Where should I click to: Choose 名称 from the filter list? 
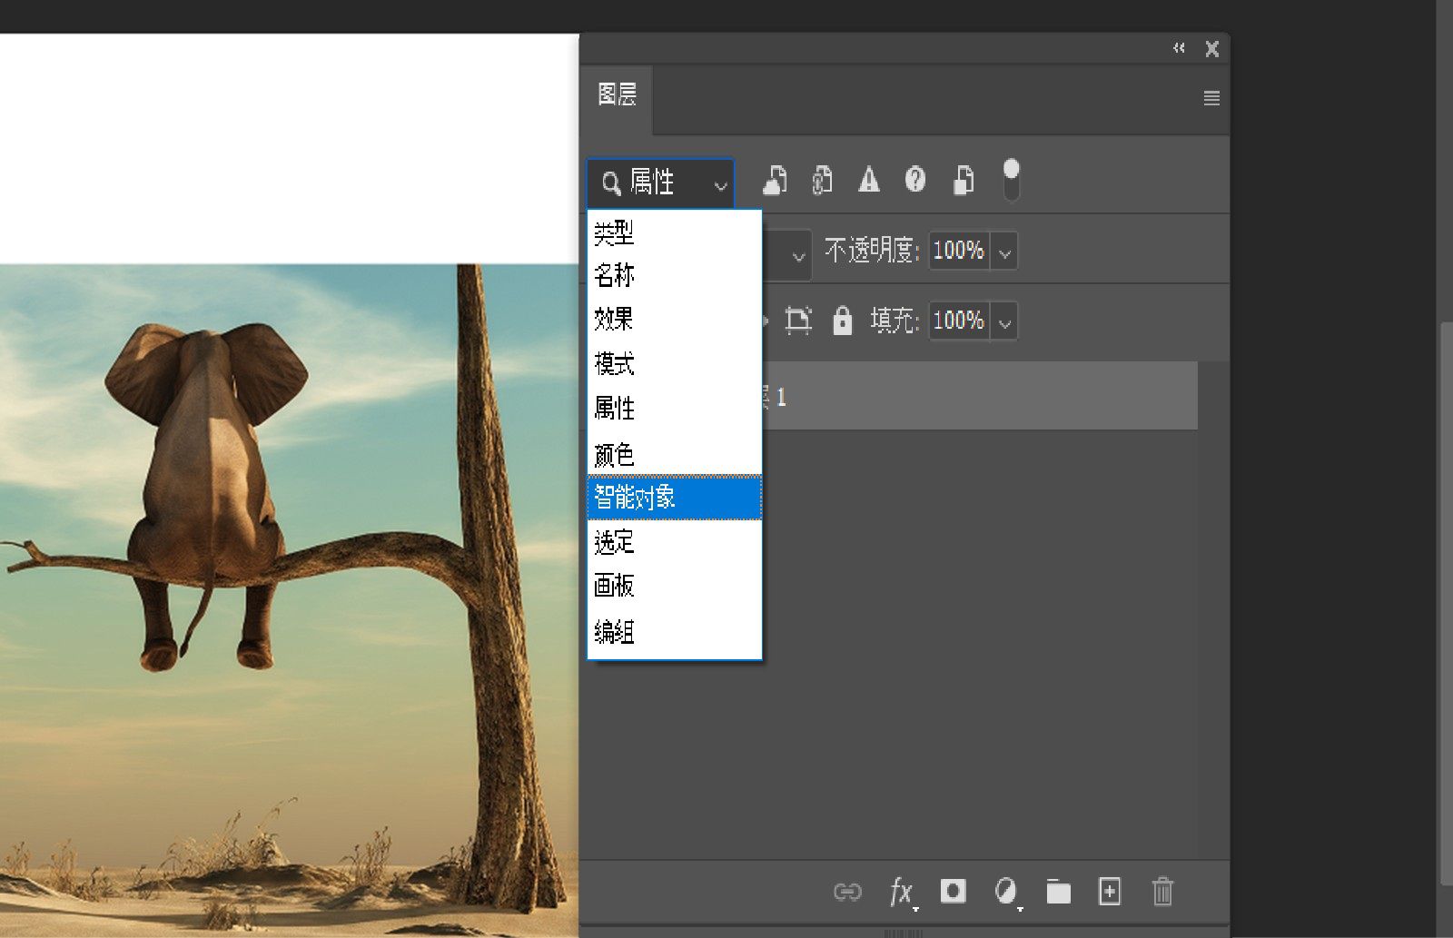(674, 275)
